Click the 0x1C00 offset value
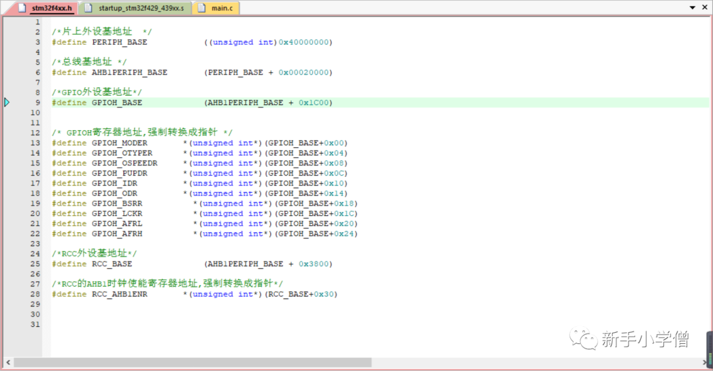This screenshot has width=713, height=371. point(314,102)
